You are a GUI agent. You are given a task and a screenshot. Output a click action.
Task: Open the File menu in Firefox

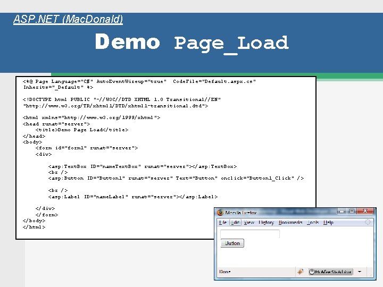point(222,222)
